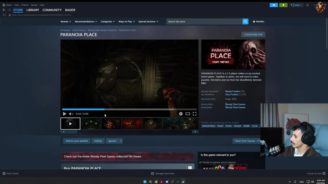328x184 pixels.
Task: Open video settings gear
Action: (181, 114)
